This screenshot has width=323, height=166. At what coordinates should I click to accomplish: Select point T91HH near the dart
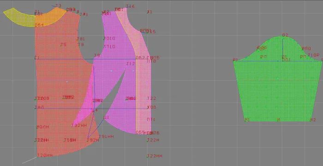pyautogui.click(x=106, y=137)
